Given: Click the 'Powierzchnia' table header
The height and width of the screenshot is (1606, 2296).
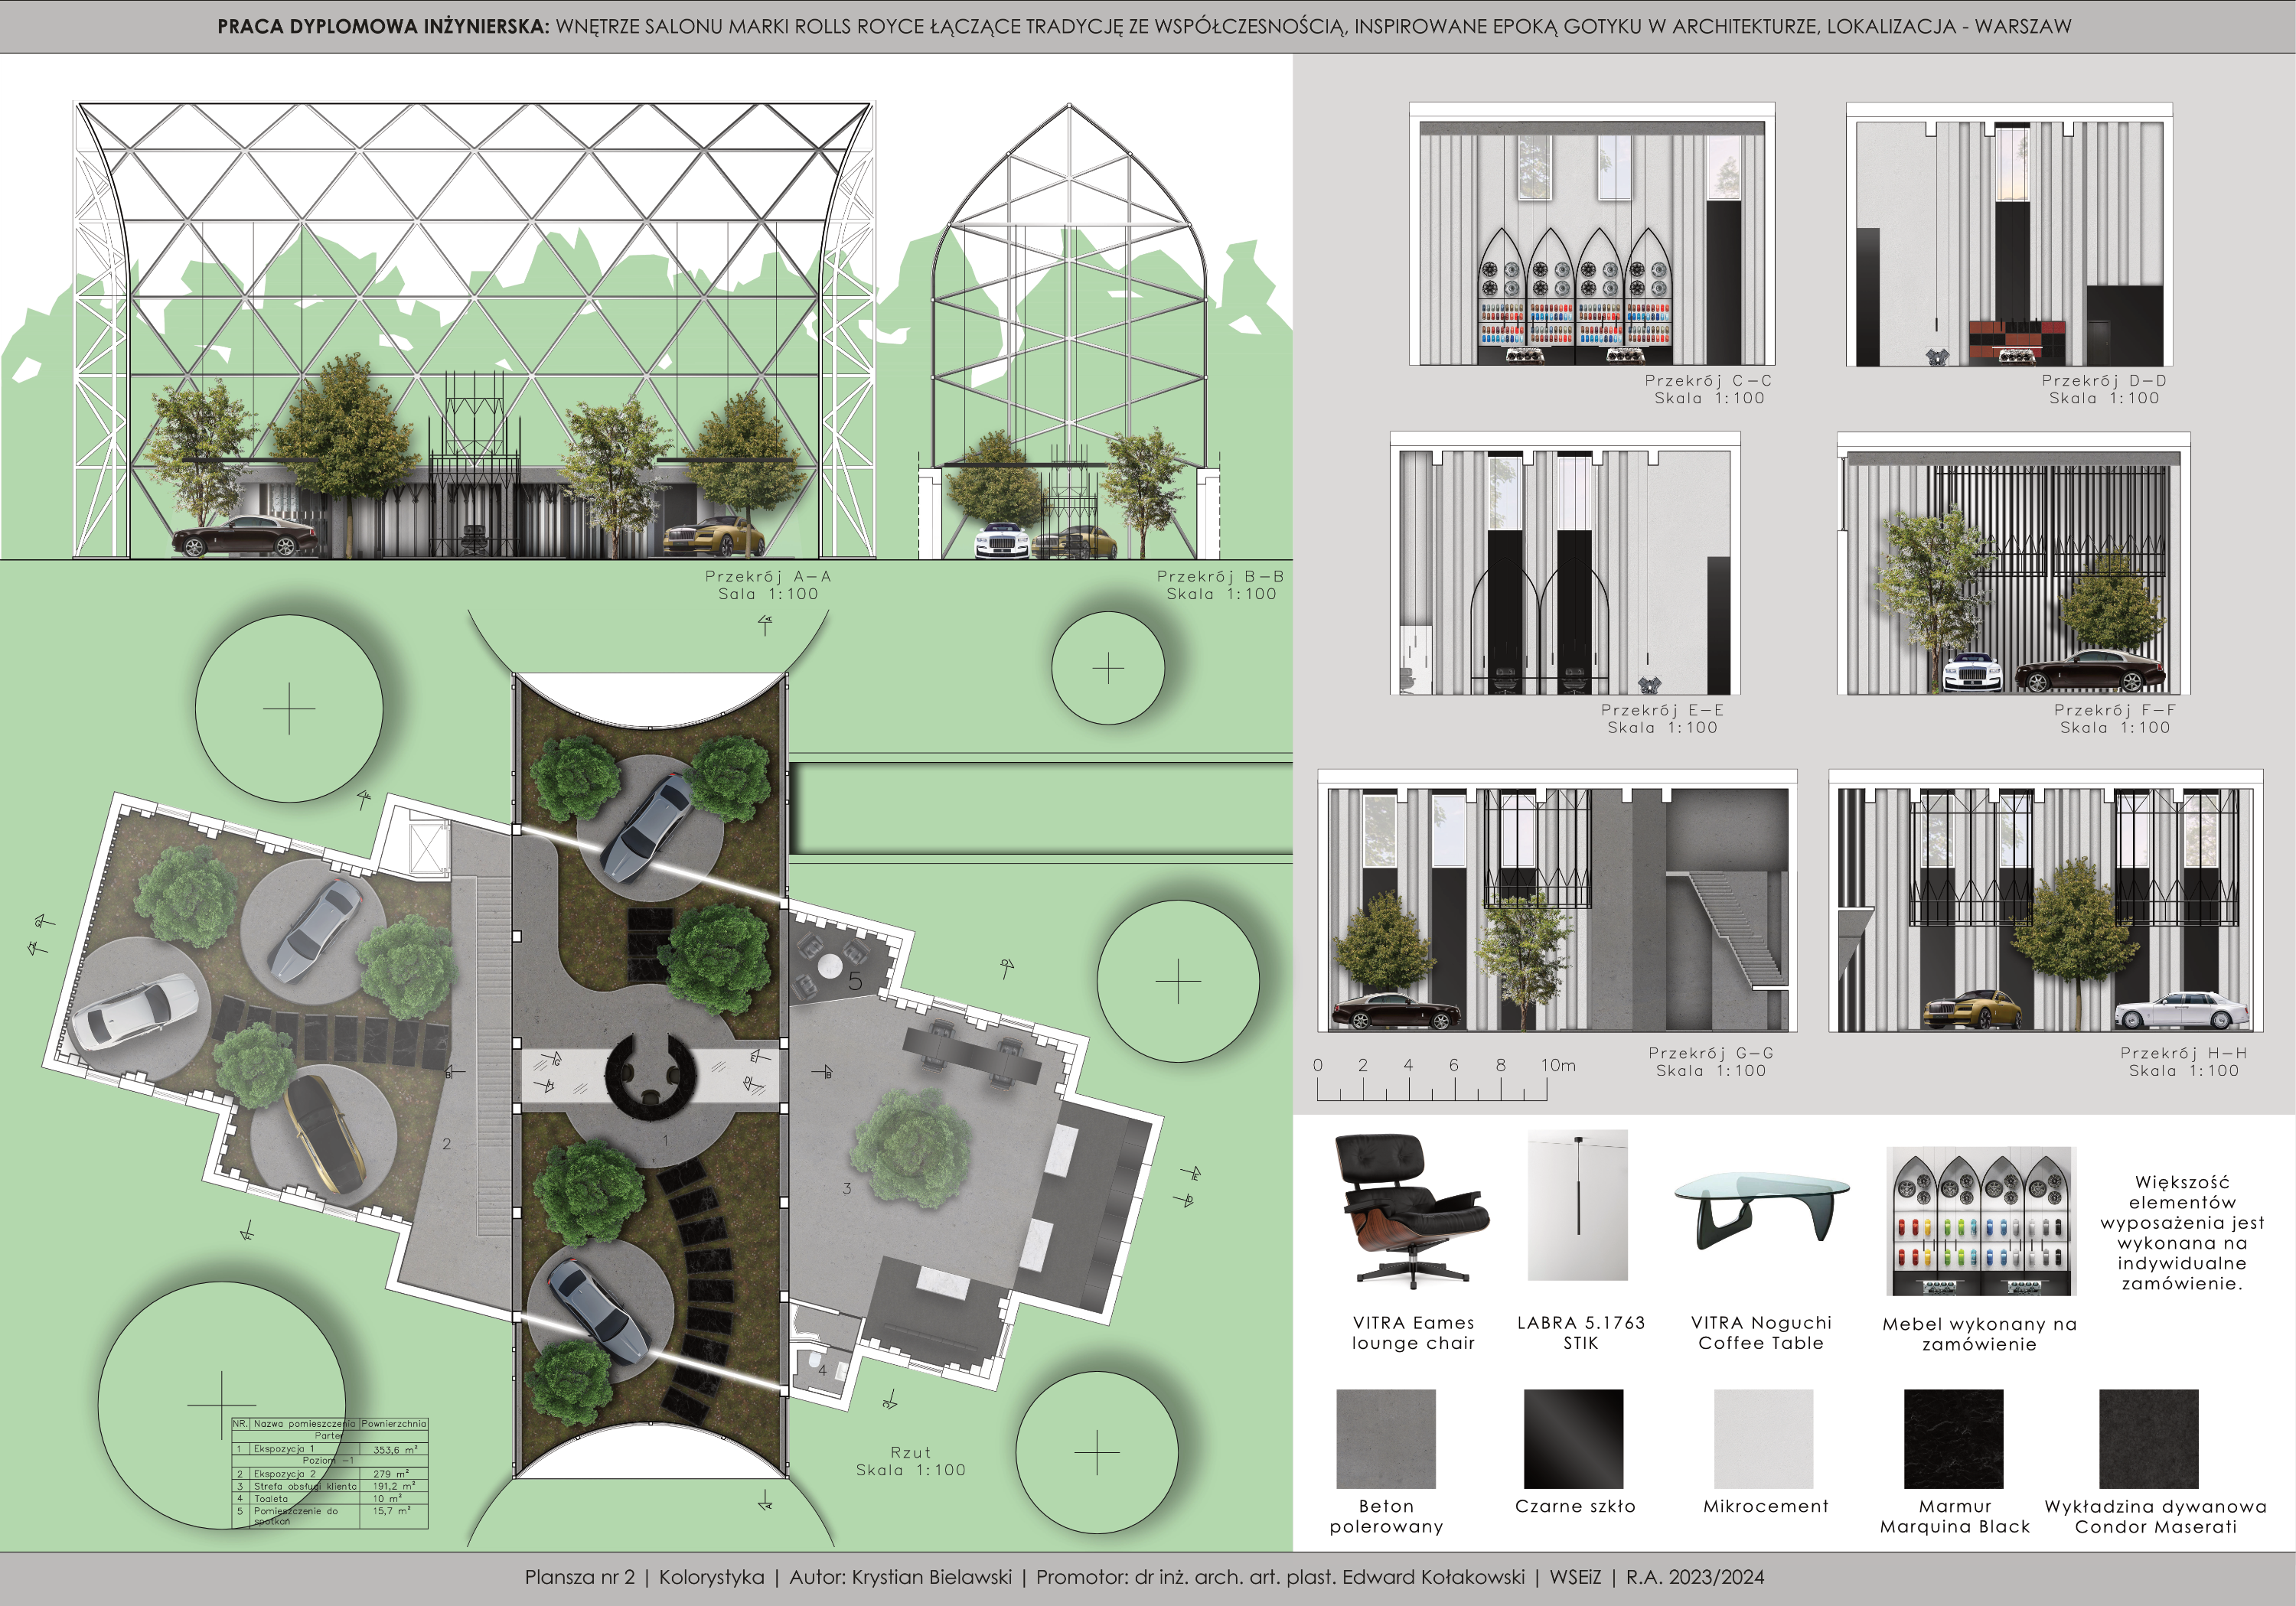Looking at the screenshot, I should point(394,1423).
